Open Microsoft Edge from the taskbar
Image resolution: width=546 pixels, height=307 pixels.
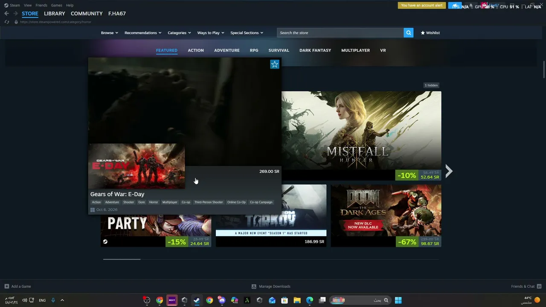(310, 300)
